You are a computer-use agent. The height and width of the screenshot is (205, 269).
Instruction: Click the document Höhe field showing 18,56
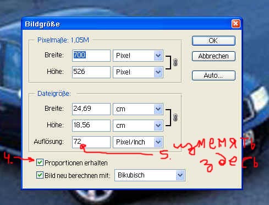coord(91,126)
